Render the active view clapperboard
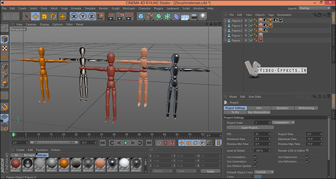Screen dimensions: 336x179 pos(111,16)
